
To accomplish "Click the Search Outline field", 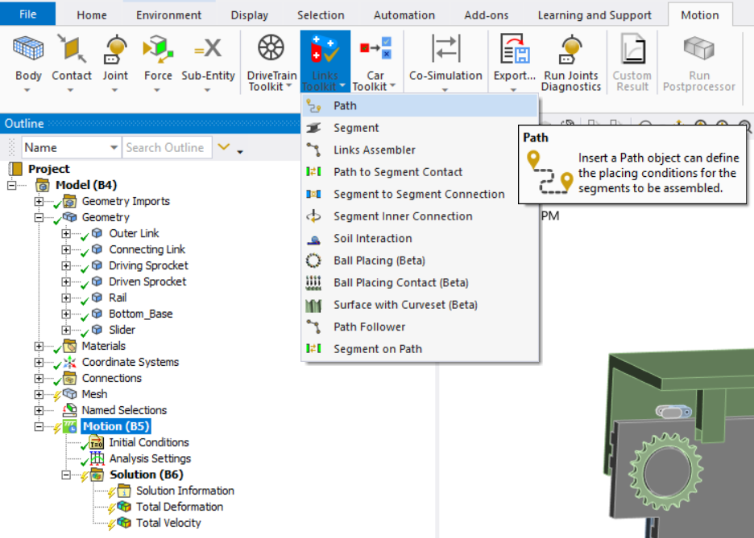I will tap(167, 147).
